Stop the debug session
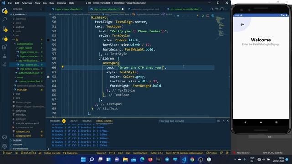The height and width of the screenshot is (164, 292). 208,15
